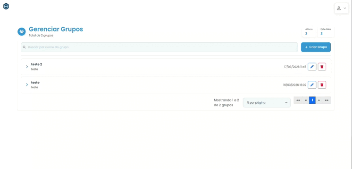This screenshot has height=169, width=352.
Task: Focus the 'Buscar por nome do grupo' field
Action: (x=159, y=47)
